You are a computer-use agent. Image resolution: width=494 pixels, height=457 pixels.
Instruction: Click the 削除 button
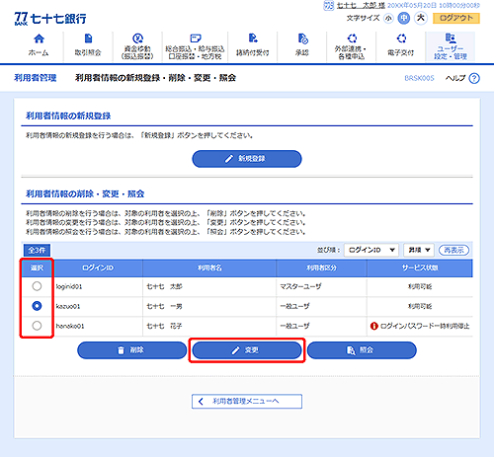pyautogui.click(x=131, y=350)
